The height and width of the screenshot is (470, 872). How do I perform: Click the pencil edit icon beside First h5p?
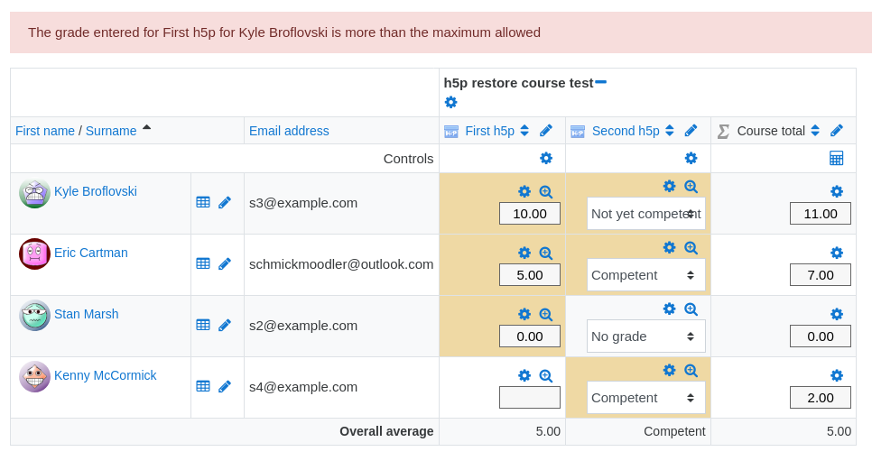(x=546, y=131)
